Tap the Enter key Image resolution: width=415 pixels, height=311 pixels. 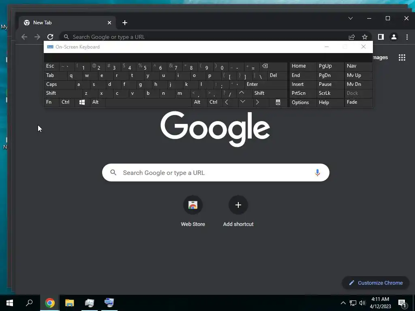pos(266,84)
